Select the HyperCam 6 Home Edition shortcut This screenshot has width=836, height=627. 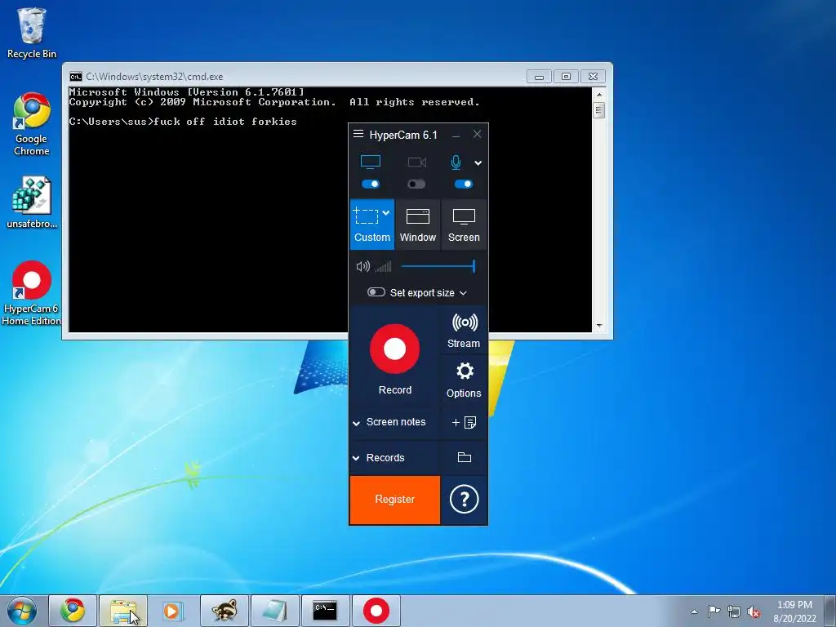coord(32,293)
